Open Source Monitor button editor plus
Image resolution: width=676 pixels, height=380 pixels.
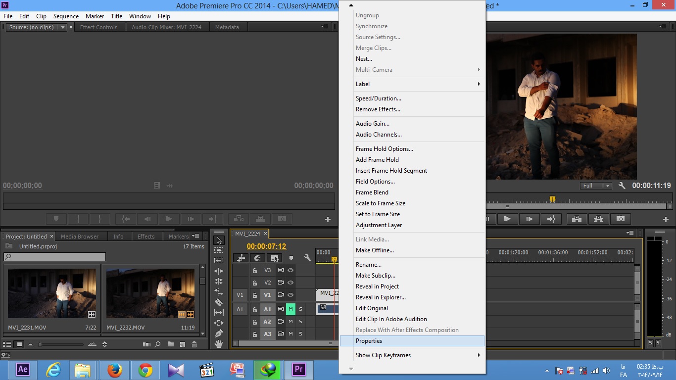328,219
